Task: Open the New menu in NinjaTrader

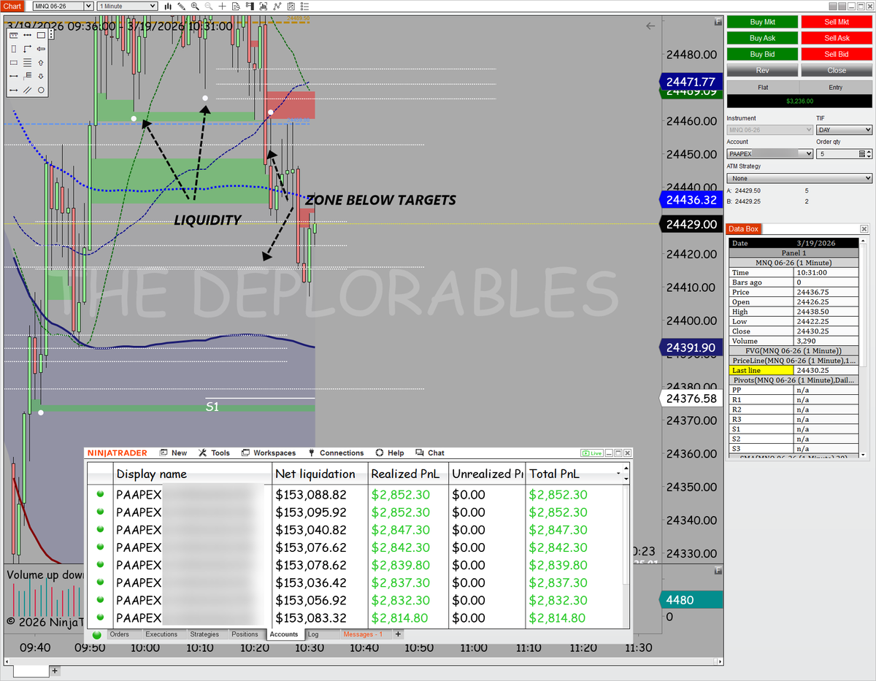Action: [x=174, y=453]
